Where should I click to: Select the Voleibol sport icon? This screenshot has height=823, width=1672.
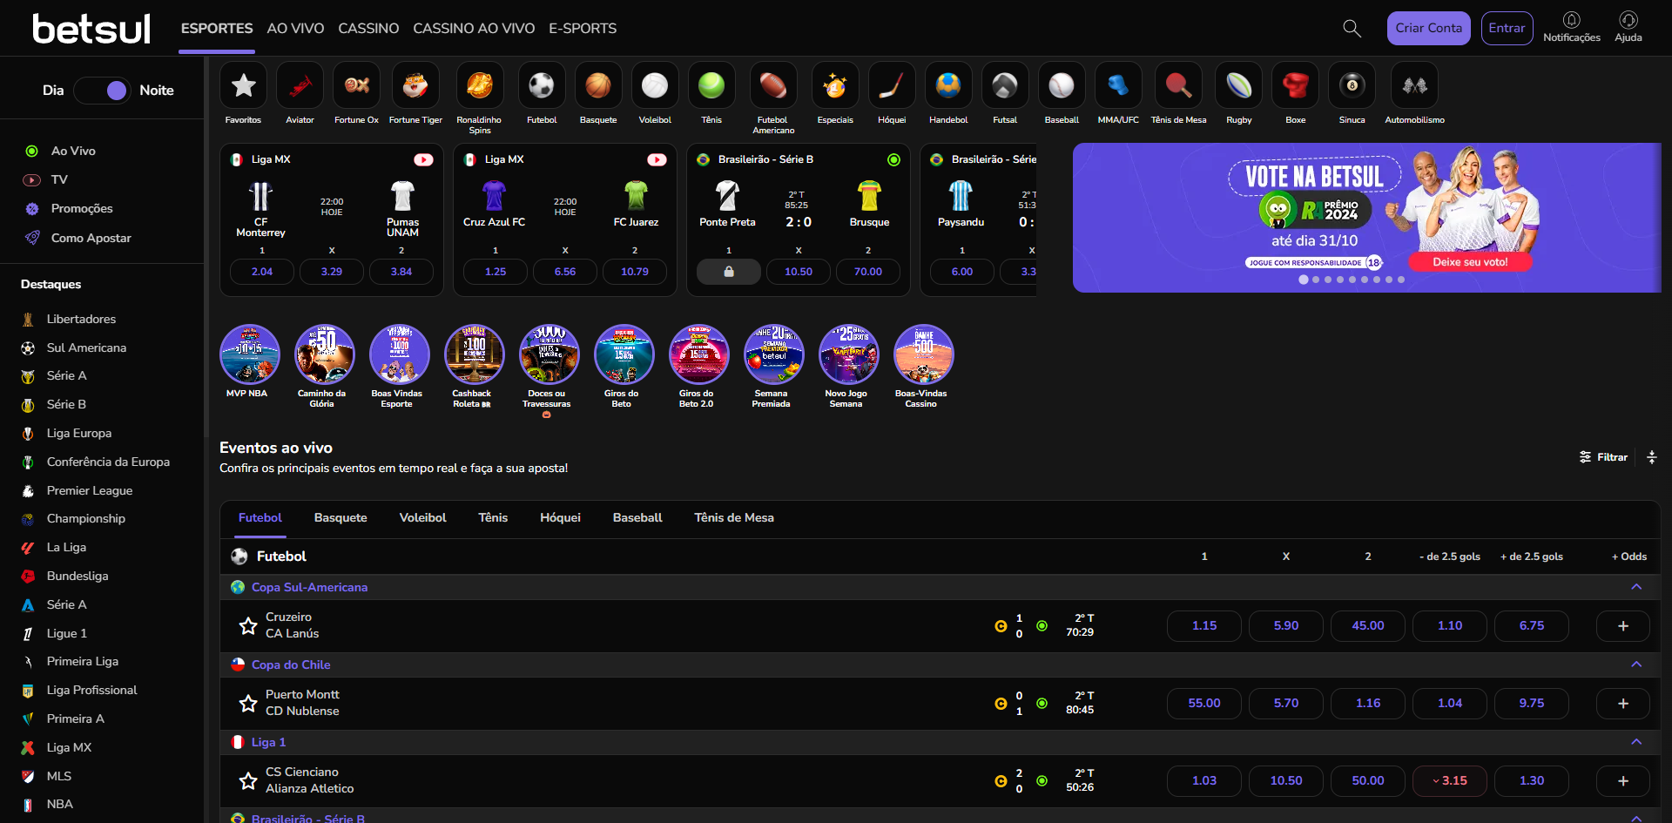[x=655, y=85]
